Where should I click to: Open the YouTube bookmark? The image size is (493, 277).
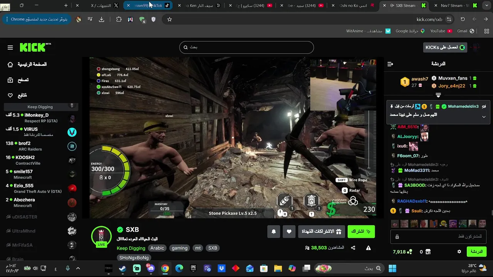(441, 31)
